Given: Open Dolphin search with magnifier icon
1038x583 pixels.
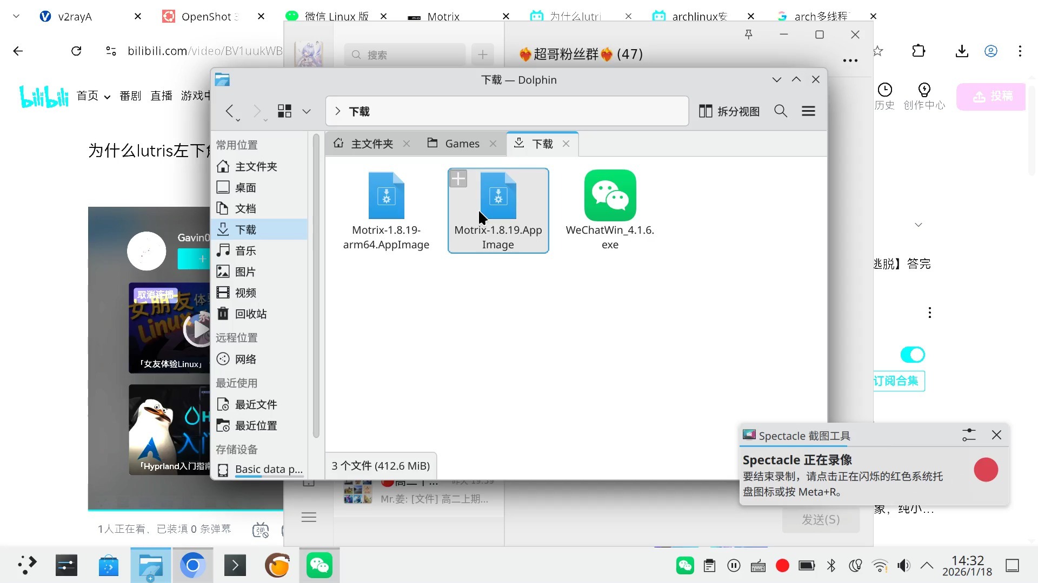Looking at the screenshot, I should [x=780, y=111].
